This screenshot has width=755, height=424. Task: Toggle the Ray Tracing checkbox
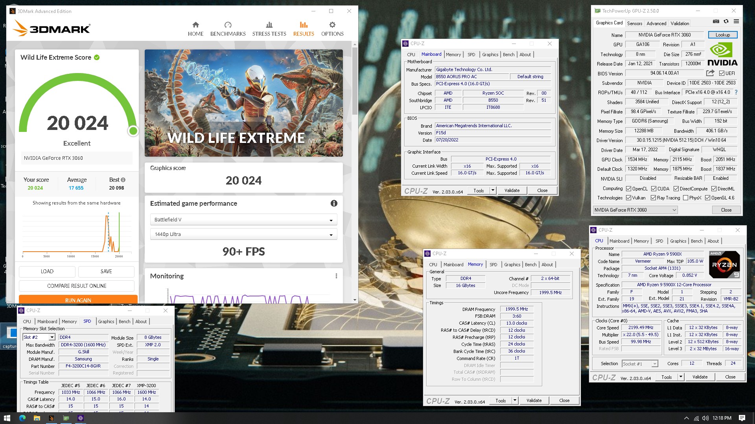pos(653,198)
